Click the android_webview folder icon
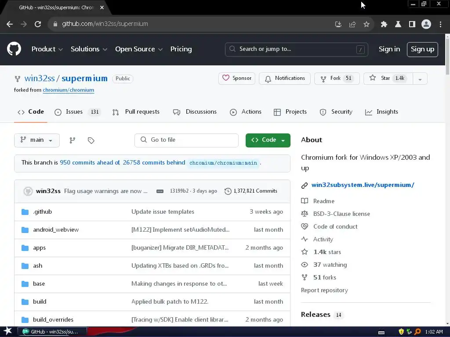This screenshot has width=450, height=337. pyautogui.click(x=25, y=230)
